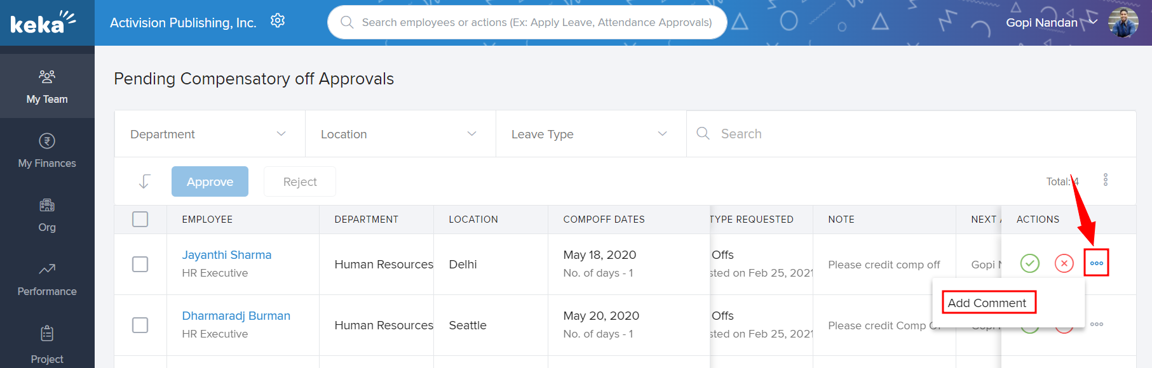The height and width of the screenshot is (368, 1152).
Task: Reject Jayanthi Sharma's request with red X
Action: [1064, 263]
